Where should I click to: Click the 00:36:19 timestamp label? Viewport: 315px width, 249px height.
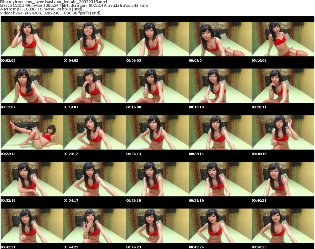coord(134,200)
